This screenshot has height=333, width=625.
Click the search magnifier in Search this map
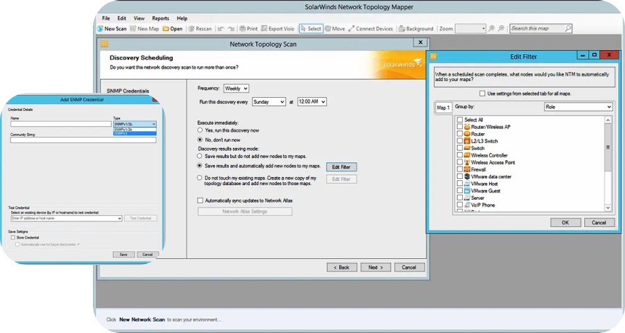567,28
